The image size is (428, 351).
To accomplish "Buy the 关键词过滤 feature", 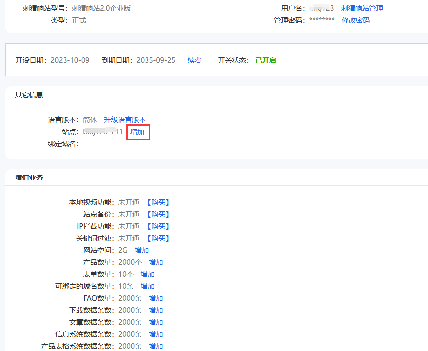I will click(x=158, y=238).
